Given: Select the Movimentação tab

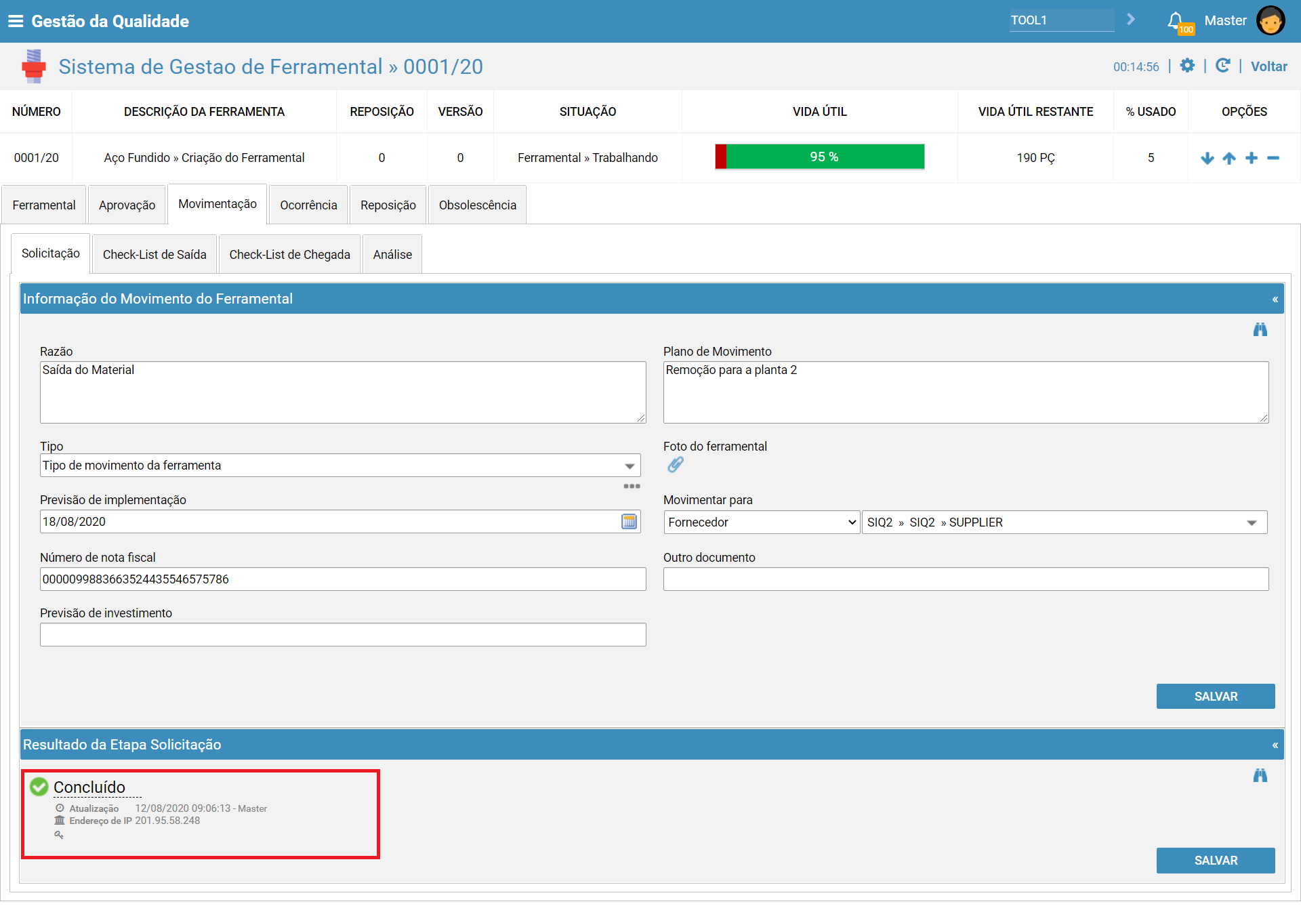Looking at the screenshot, I should point(218,204).
